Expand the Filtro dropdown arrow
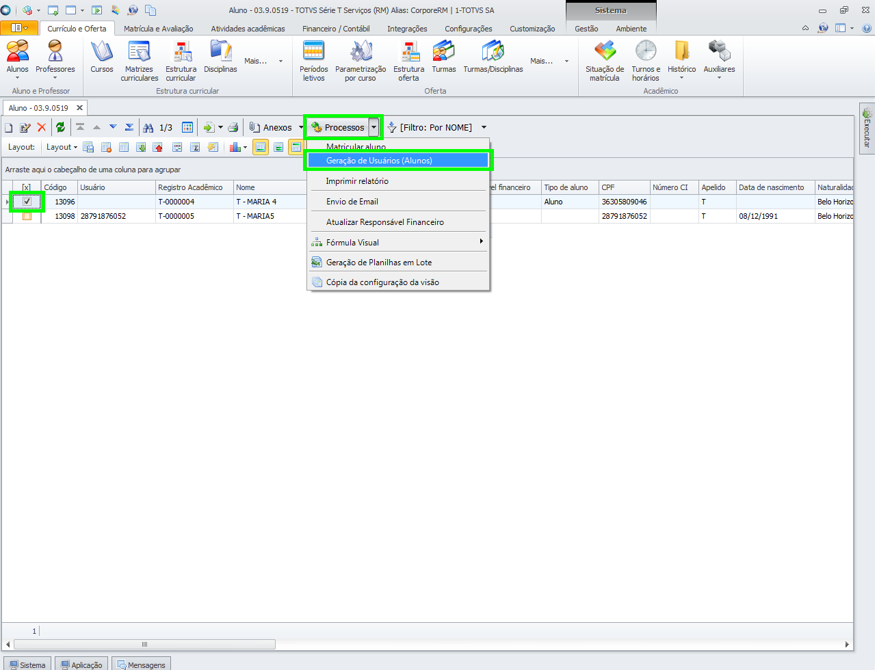This screenshot has width=877, height=670. [x=484, y=127]
